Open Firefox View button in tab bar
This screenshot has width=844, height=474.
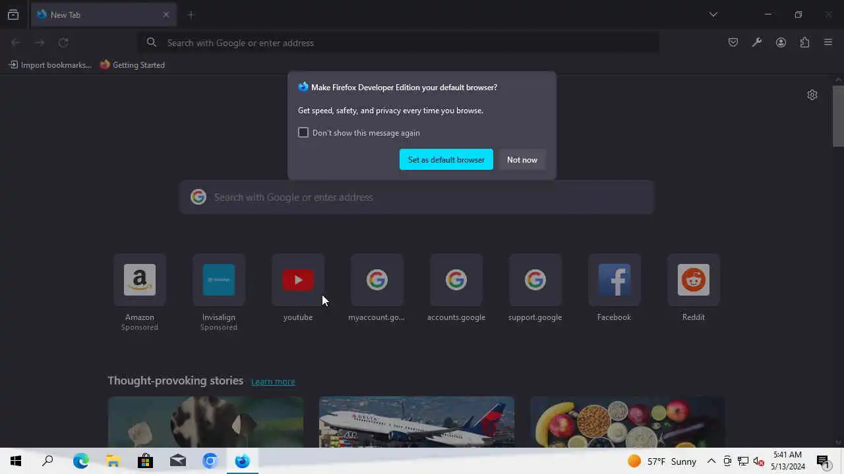point(13,14)
